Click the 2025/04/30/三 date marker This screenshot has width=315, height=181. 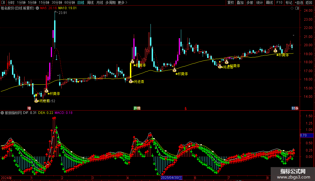[x=171, y=178]
